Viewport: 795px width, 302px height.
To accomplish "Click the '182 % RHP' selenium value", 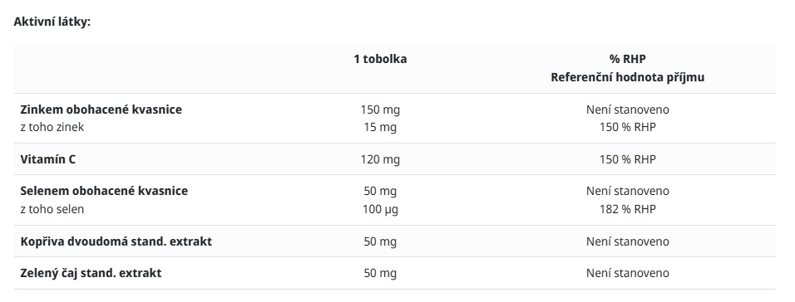I will [x=628, y=209].
